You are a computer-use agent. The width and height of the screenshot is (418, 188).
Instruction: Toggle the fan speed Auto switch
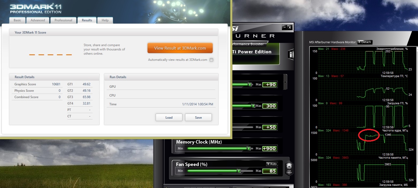point(272,164)
